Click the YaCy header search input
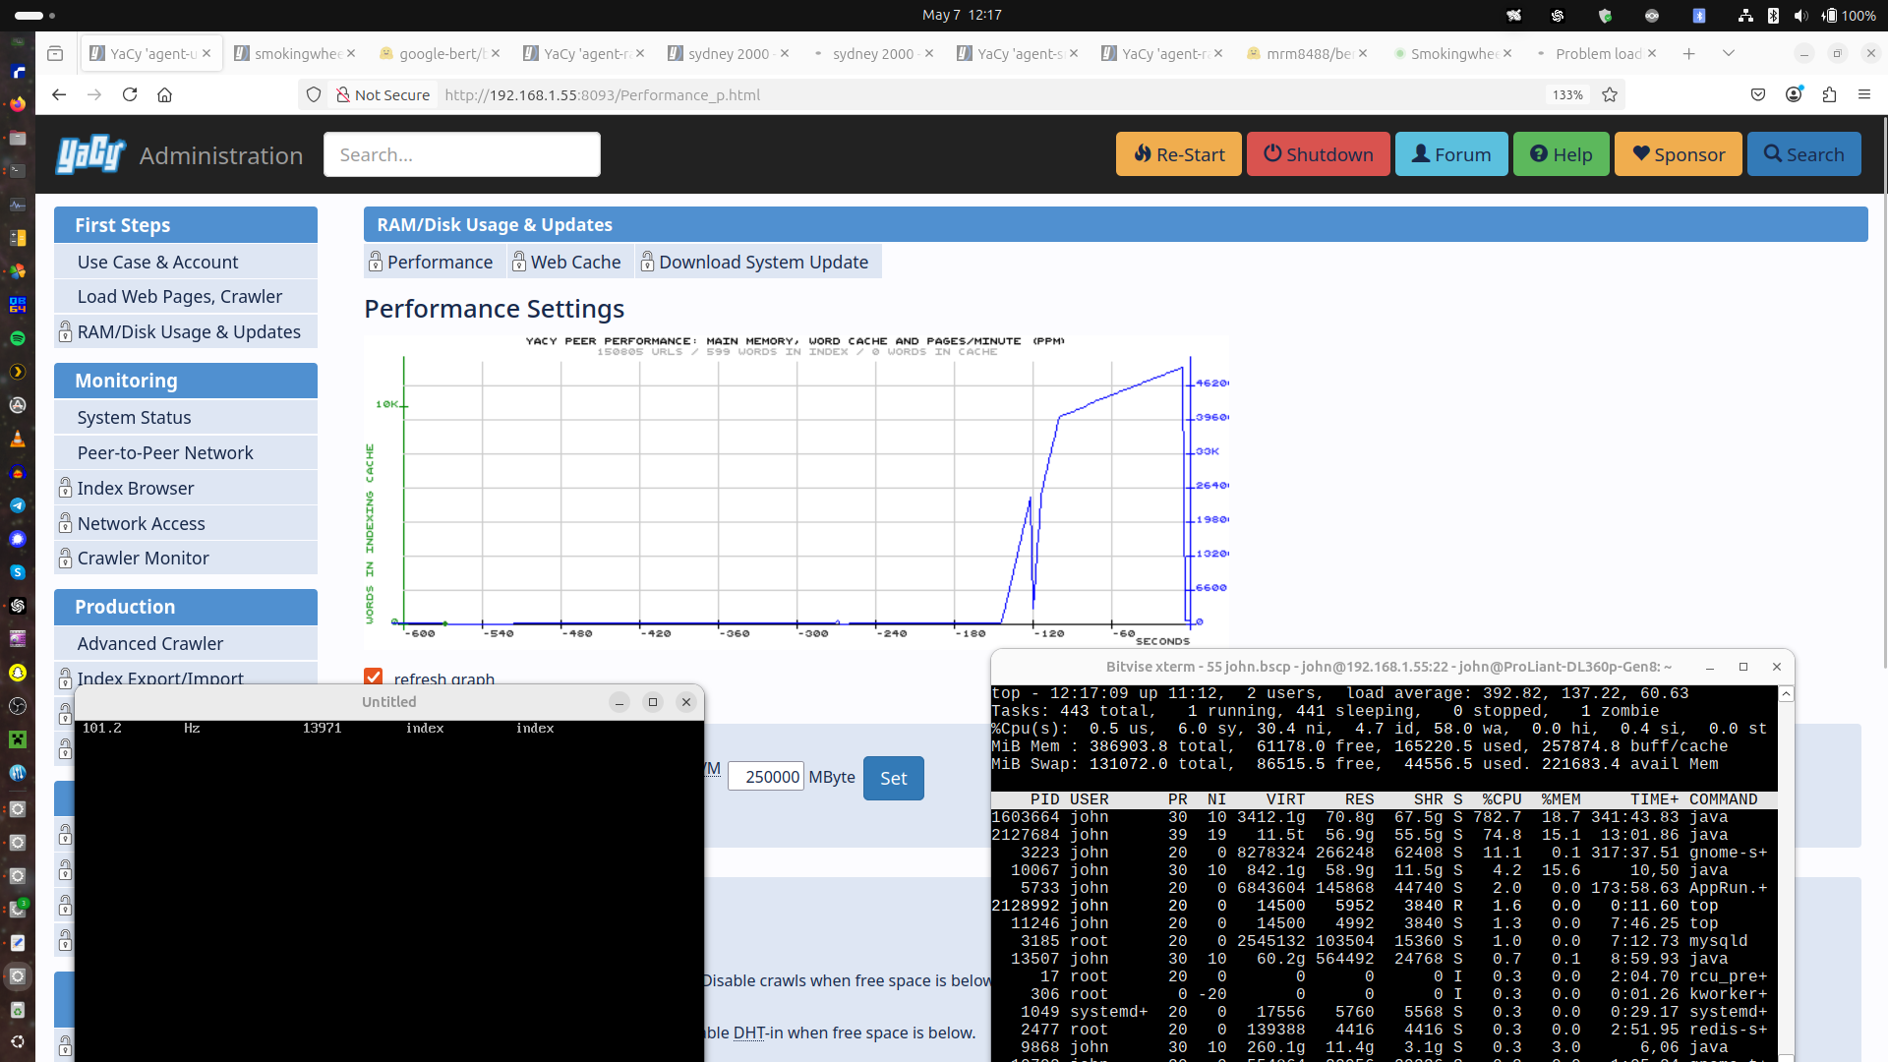The height and width of the screenshot is (1062, 1888). (462, 154)
